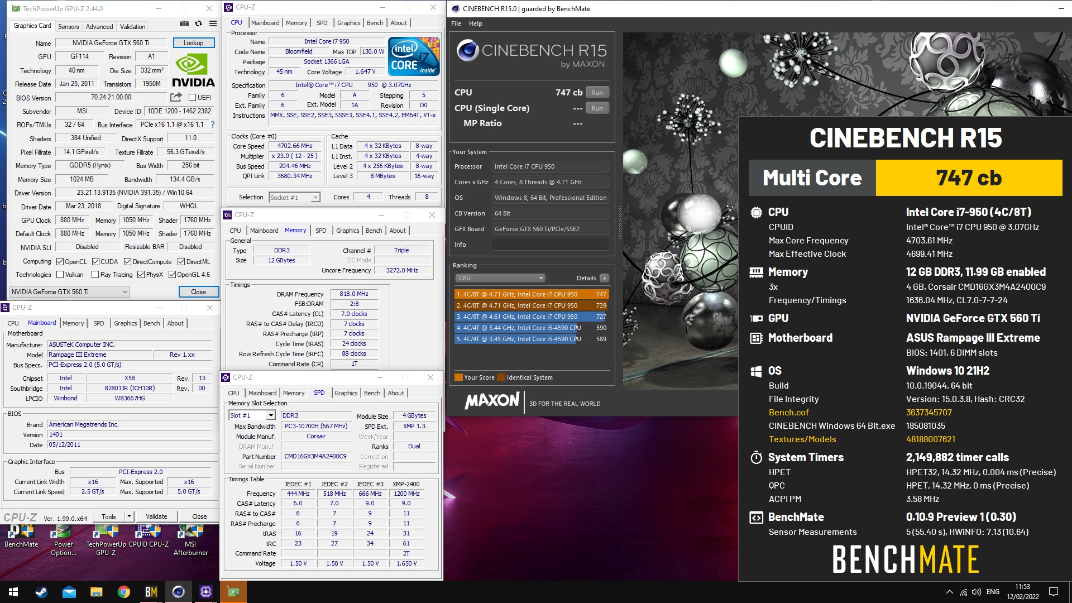
Task: Click the ENG language indicator
Action: click(993, 592)
